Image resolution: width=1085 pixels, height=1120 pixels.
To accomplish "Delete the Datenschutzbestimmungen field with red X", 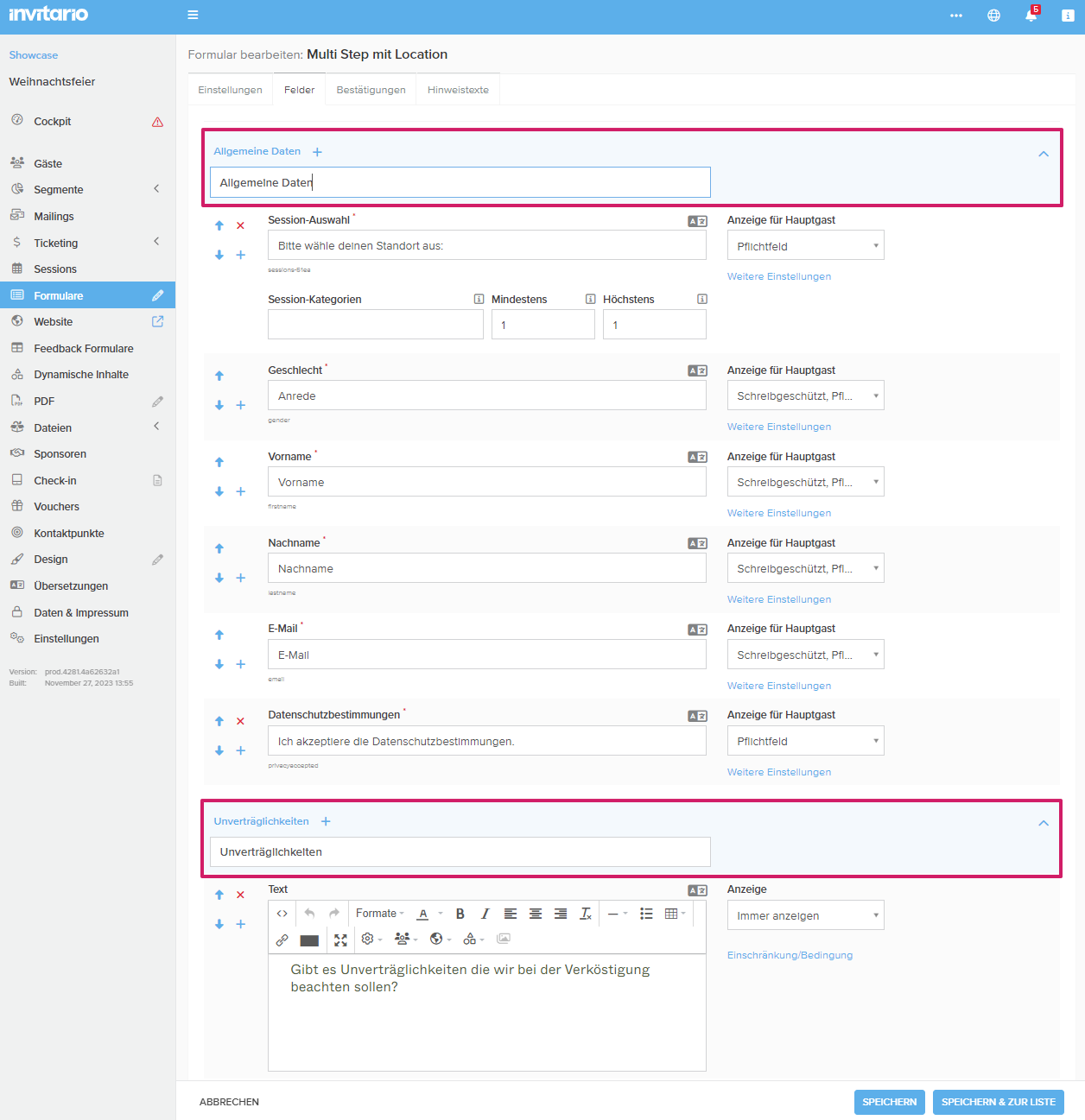I will pos(241,721).
